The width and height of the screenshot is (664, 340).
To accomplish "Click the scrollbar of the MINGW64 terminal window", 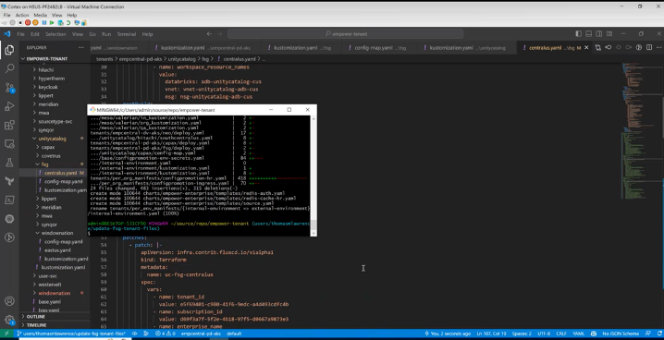I will (x=314, y=176).
